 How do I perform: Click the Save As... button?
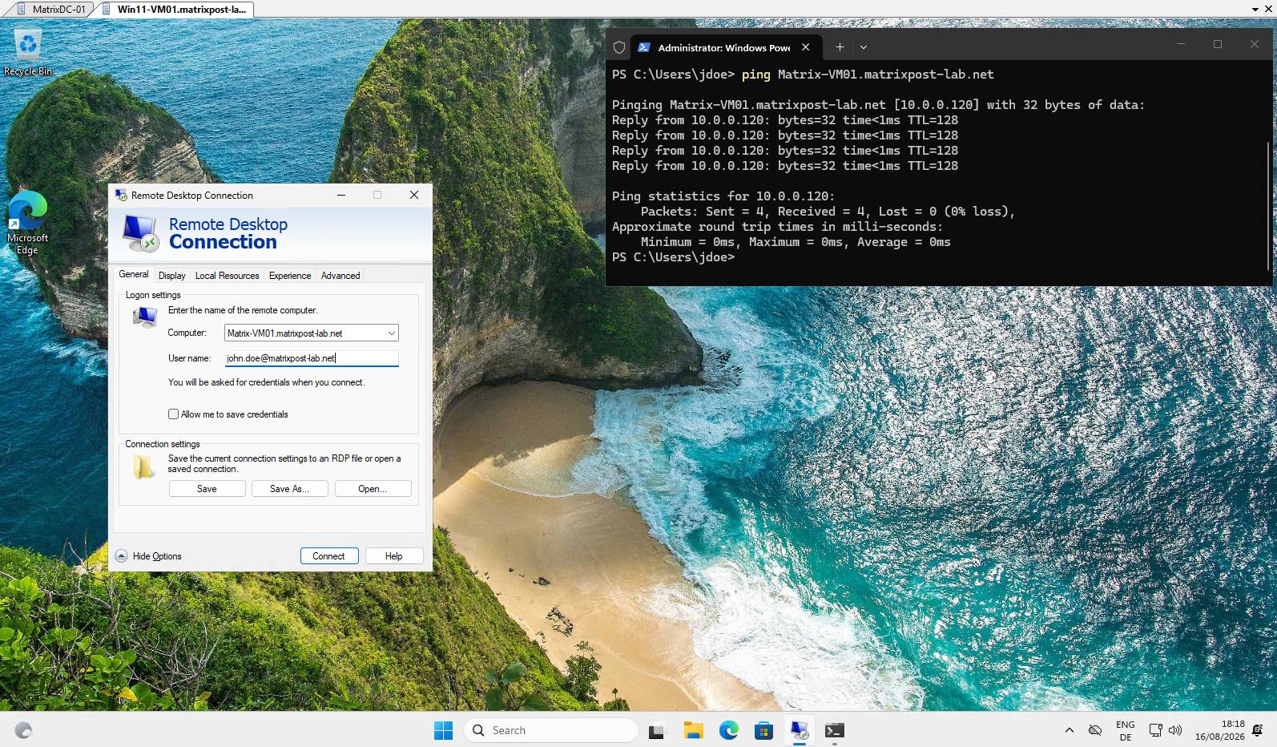coord(289,489)
